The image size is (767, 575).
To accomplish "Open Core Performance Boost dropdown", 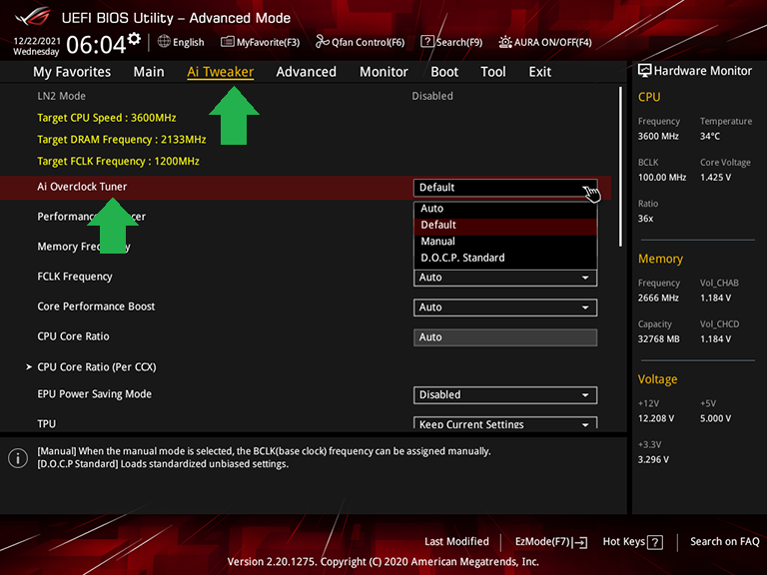I will pos(505,307).
